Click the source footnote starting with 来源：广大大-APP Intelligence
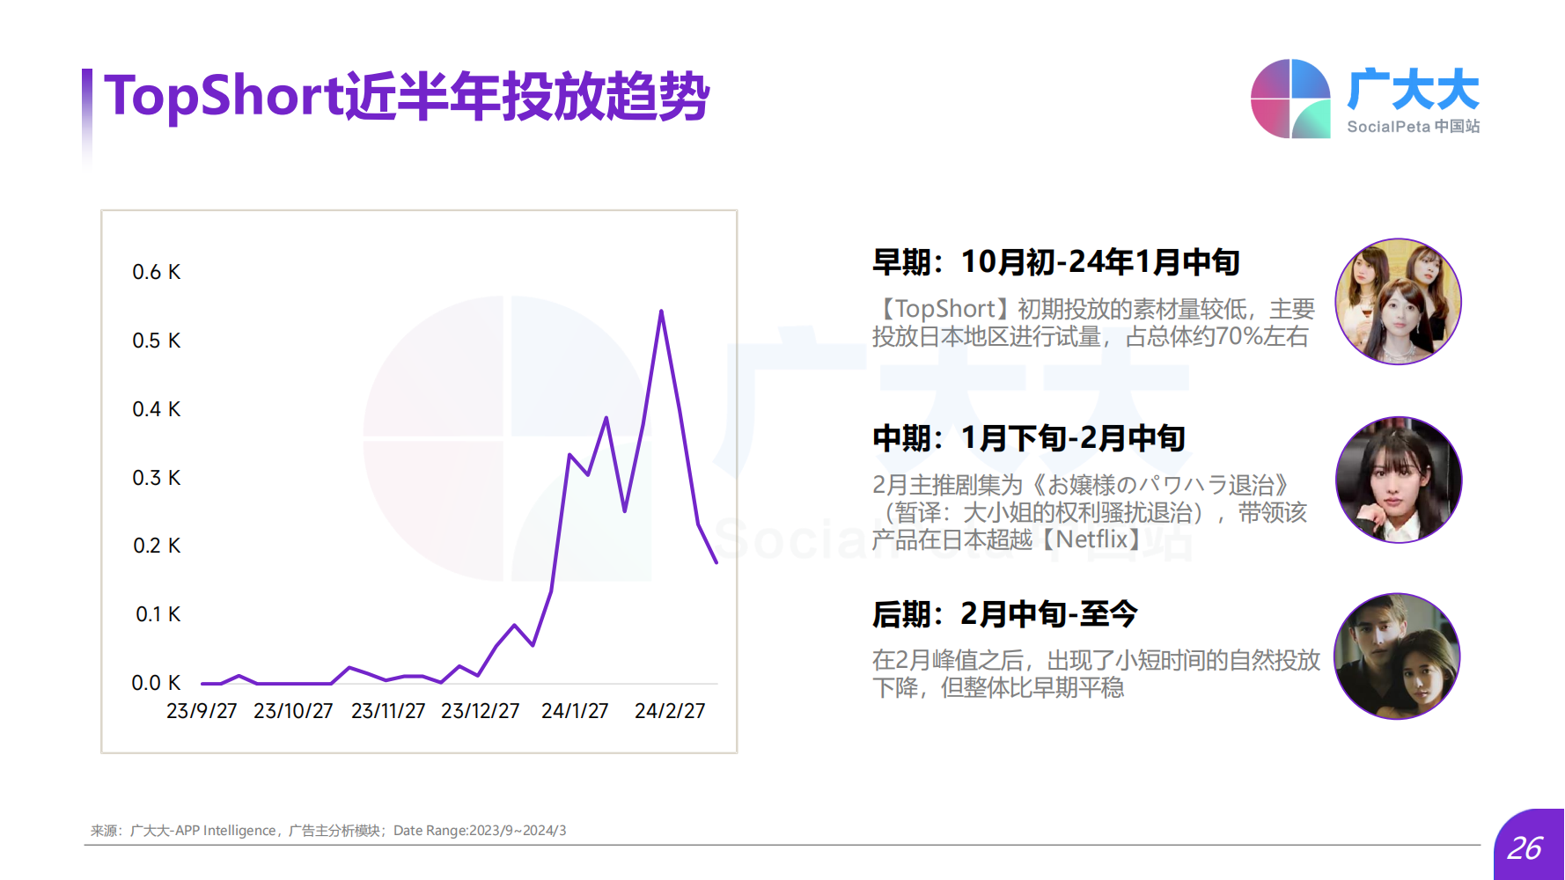Image resolution: width=1565 pixels, height=880 pixels. pyautogui.click(x=328, y=830)
